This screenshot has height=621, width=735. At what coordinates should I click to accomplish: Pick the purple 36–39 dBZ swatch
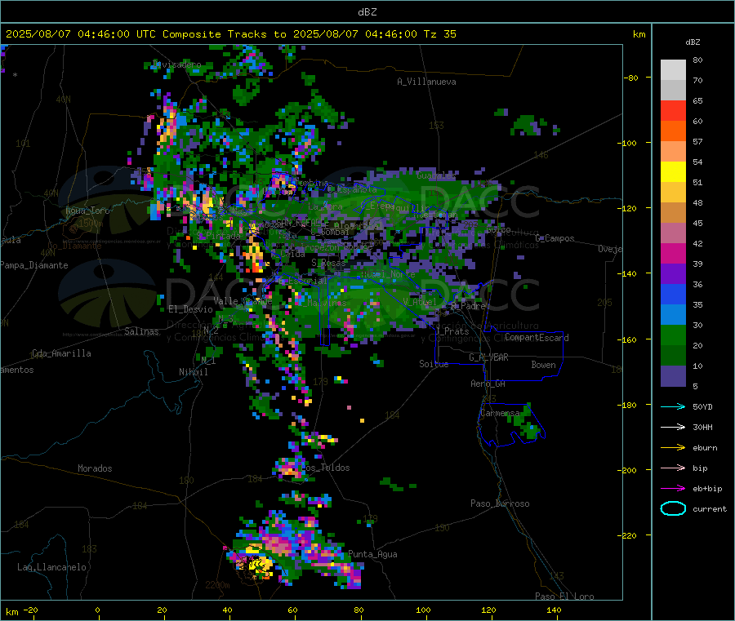coord(673,274)
